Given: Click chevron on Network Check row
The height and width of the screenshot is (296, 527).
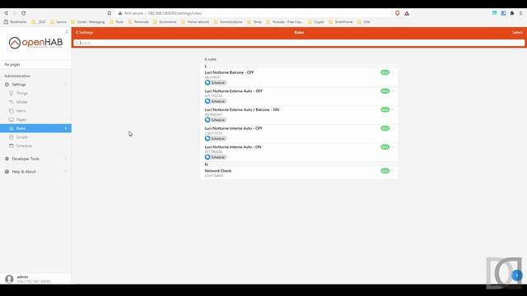Looking at the screenshot, I should click(x=393, y=171).
